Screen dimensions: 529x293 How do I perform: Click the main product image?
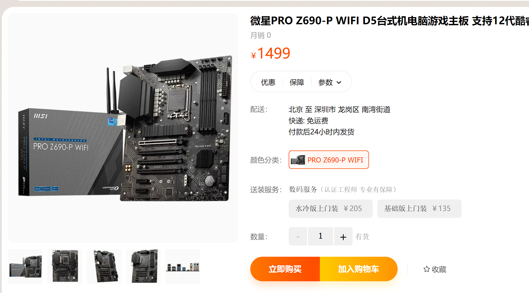123,128
